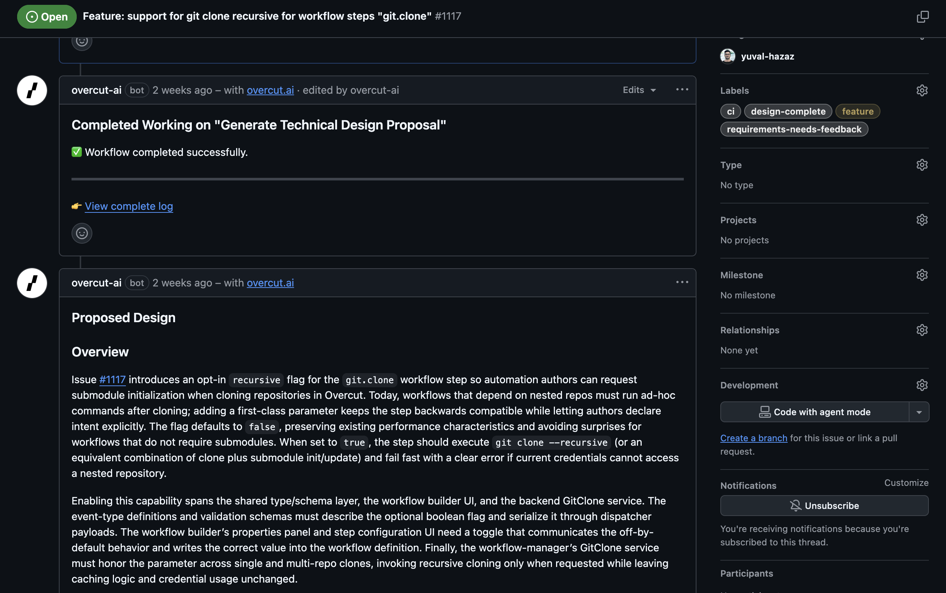Expand Code with agent mode dropdown arrow
The image size is (946, 593).
(919, 412)
